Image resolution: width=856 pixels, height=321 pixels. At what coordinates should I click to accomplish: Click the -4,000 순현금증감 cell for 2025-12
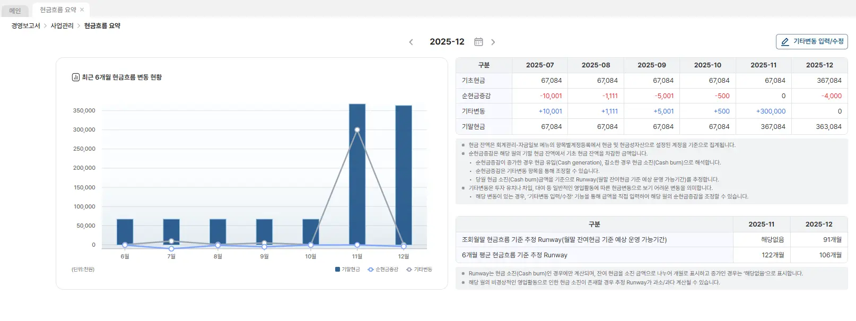831,96
